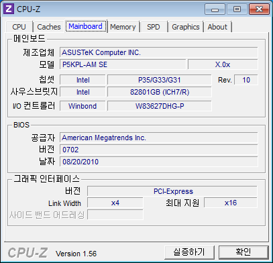Click the southbridge vendor Intel field
The image size is (273, 263).
pyautogui.click(x=83, y=92)
